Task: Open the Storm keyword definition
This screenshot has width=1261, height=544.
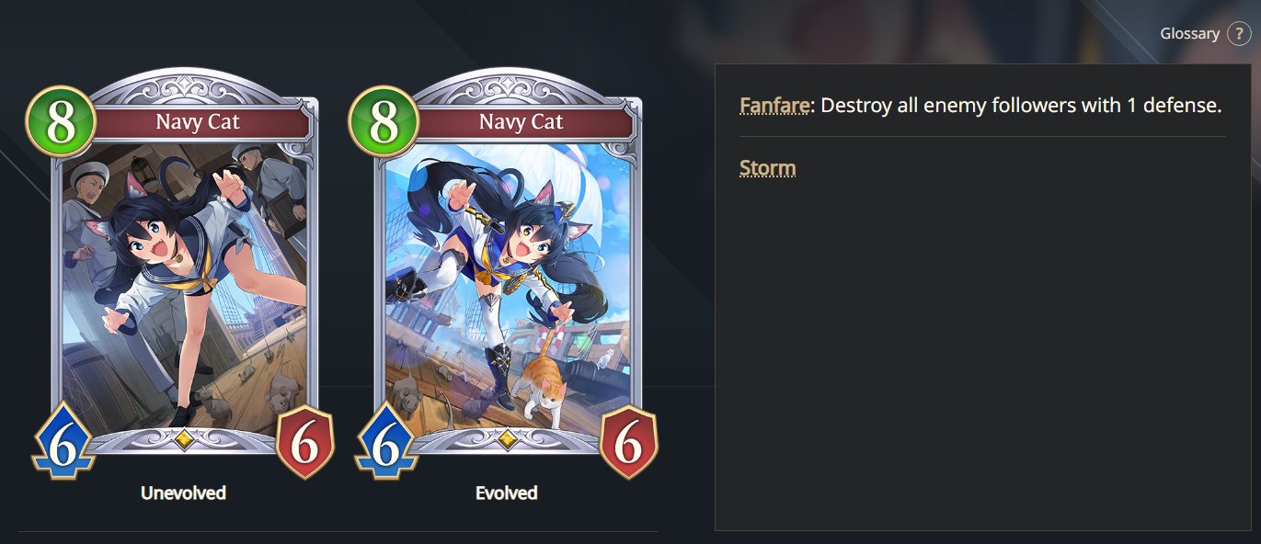Action: [768, 168]
